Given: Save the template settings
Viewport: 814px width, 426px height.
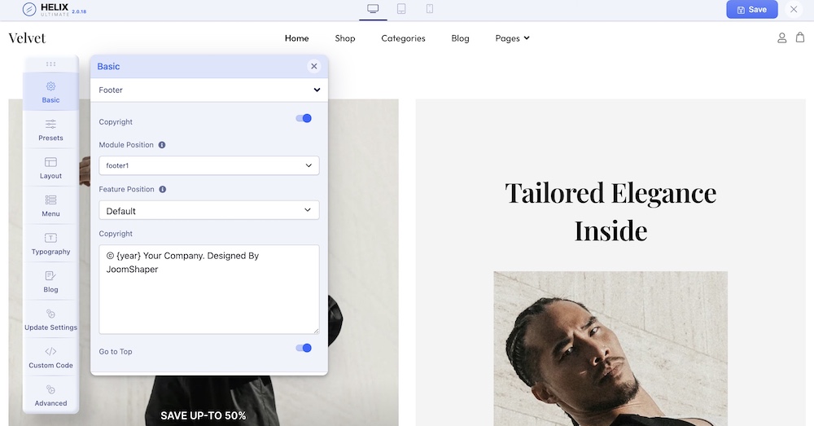Looking at the screenshot, I should coord(751,9).
